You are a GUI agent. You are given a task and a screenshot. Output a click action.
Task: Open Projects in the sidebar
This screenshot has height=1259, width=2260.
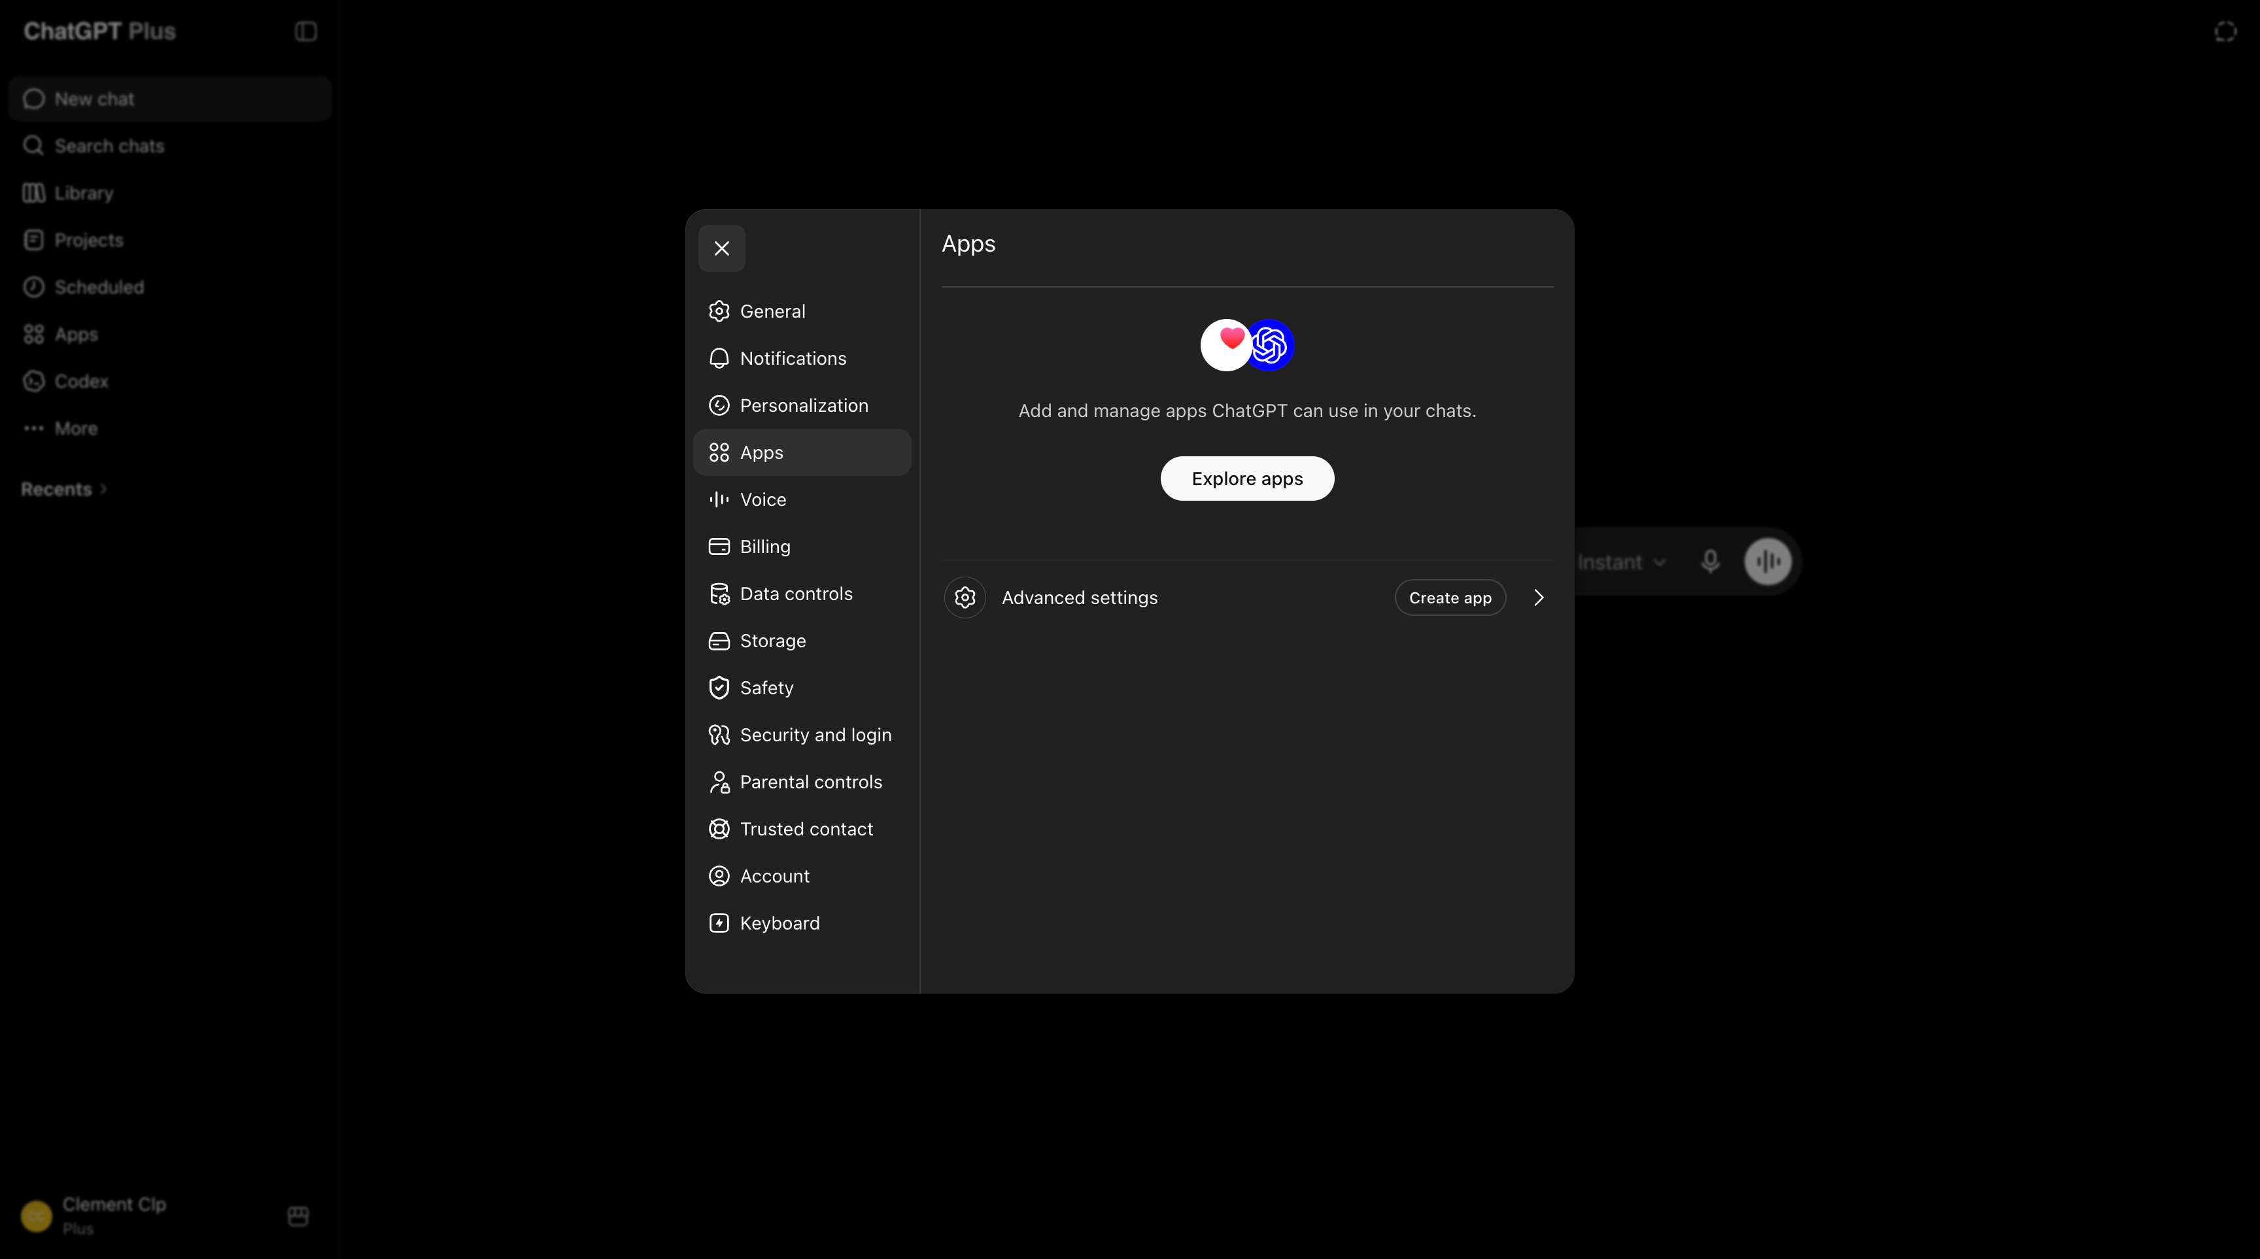[169, 240]
